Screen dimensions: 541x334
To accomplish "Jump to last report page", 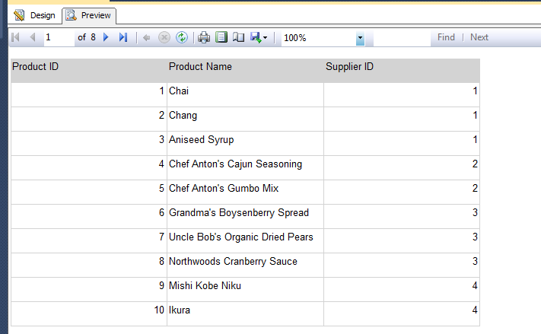I will (123, 37).
